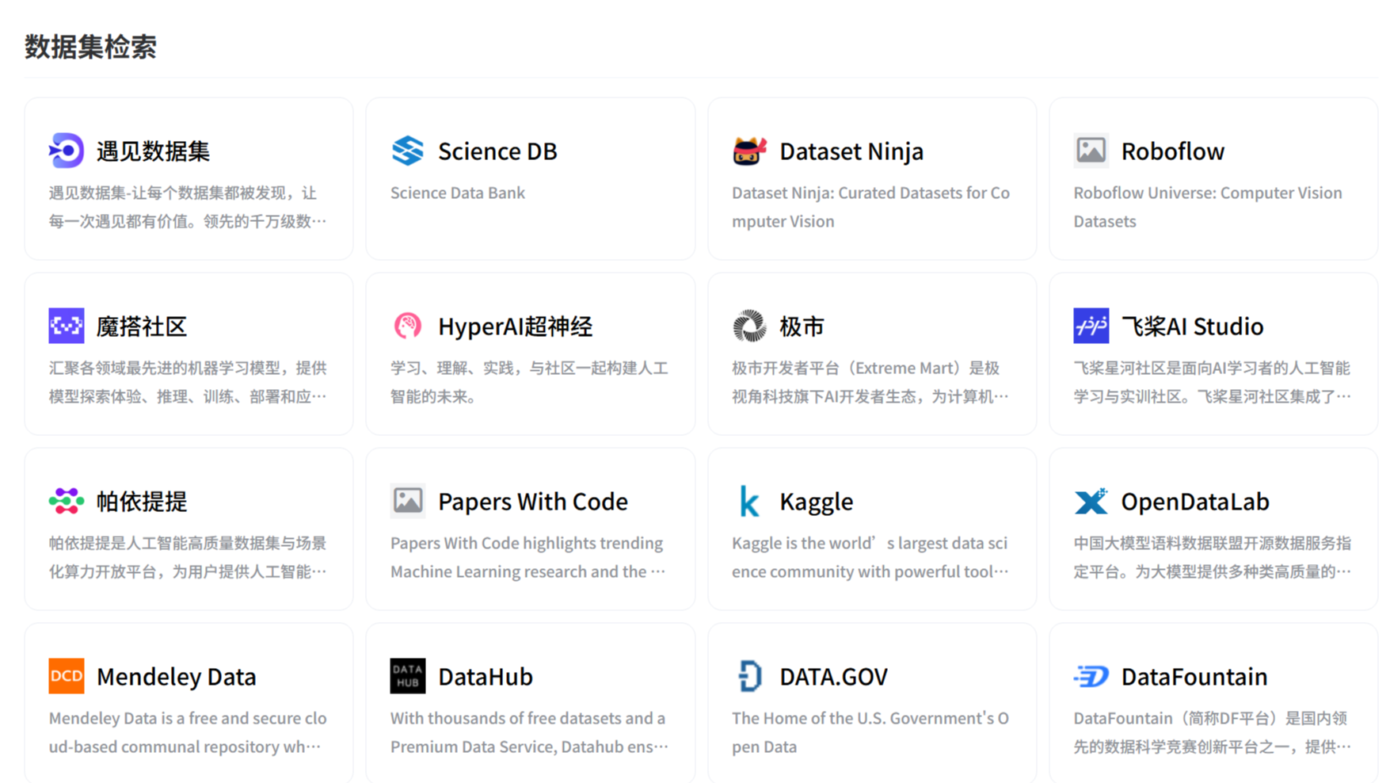Viewport: 1390px width, 783px height.
Task: Open the 遇见数据集 title link
Action: (154, 151)
